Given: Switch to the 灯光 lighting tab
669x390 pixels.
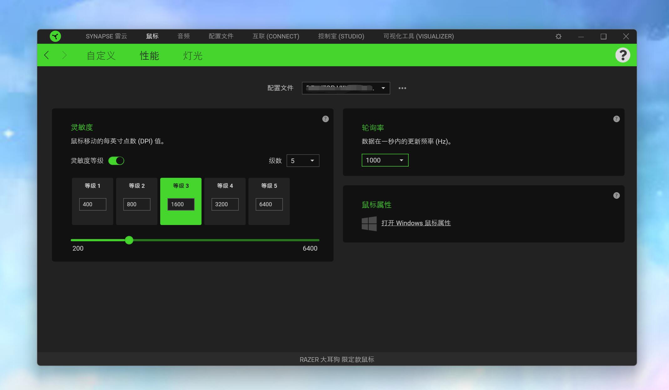Looking at the screenshot, I should (193, 56).
